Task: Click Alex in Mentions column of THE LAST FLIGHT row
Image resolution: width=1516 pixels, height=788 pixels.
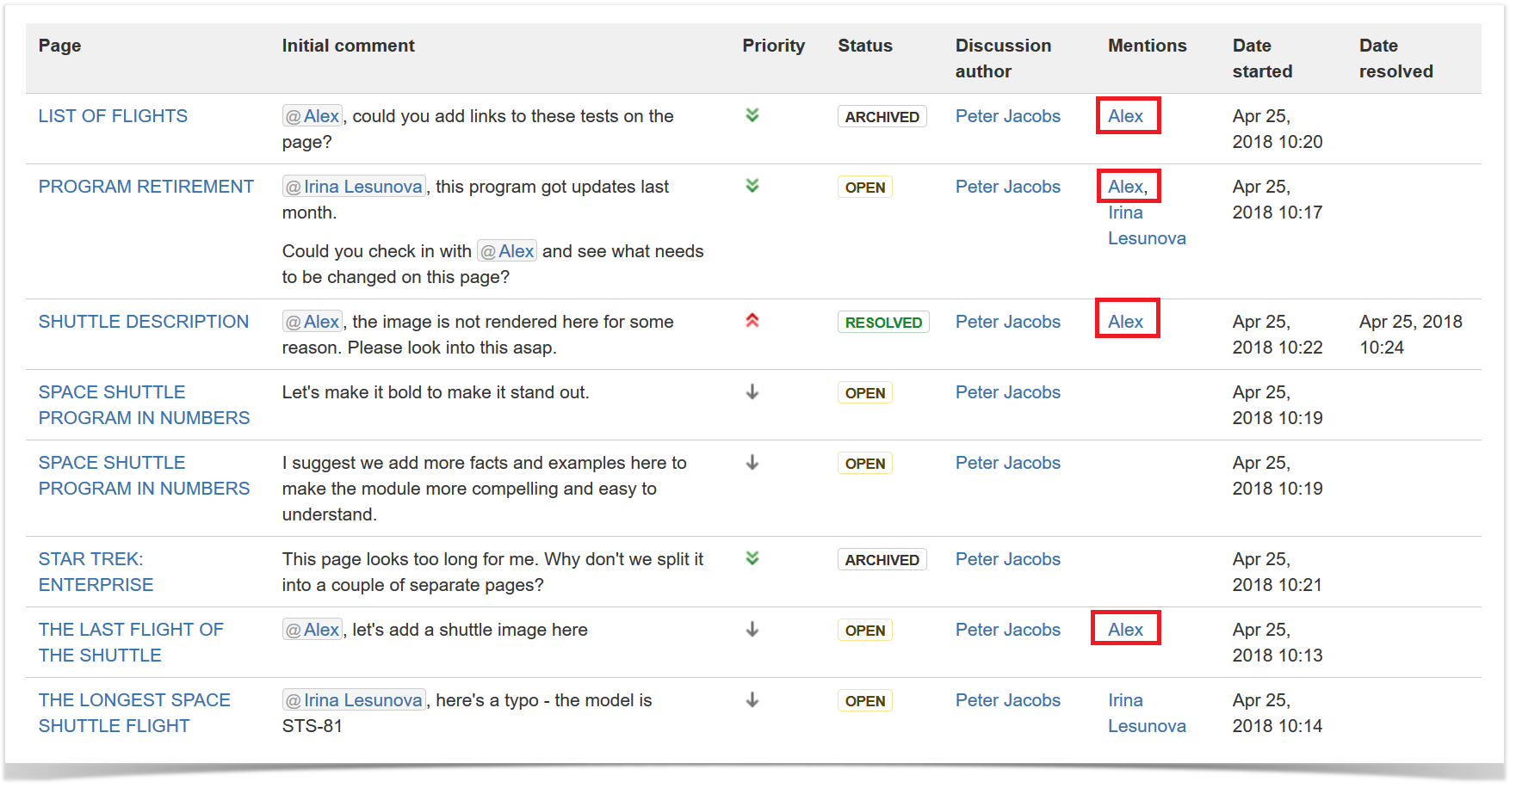Action: (x=1125, y=630)
